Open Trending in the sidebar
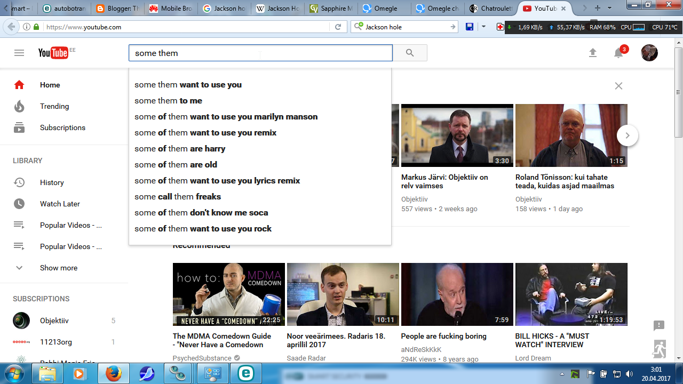This screenshot has width=683, height=384. (x=54, y=106)
